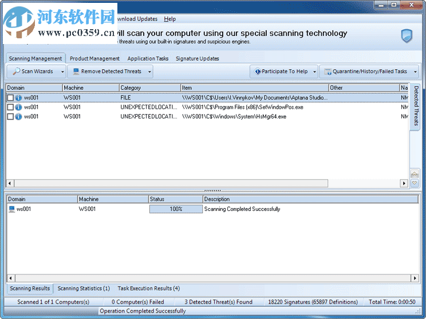This screenshot has height=319, width=426.
Task: Click info icon of Aptana Studio FILE row
Action: pyautogui.click(x=18, y=98)
